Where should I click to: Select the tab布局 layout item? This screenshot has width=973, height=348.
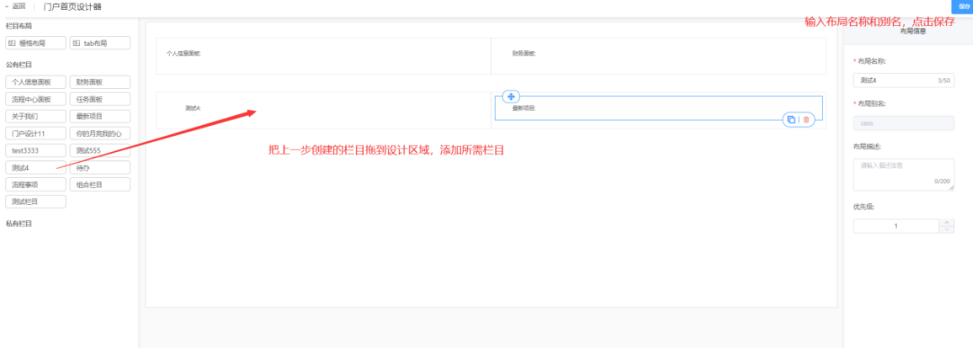(x=100, y=43)
